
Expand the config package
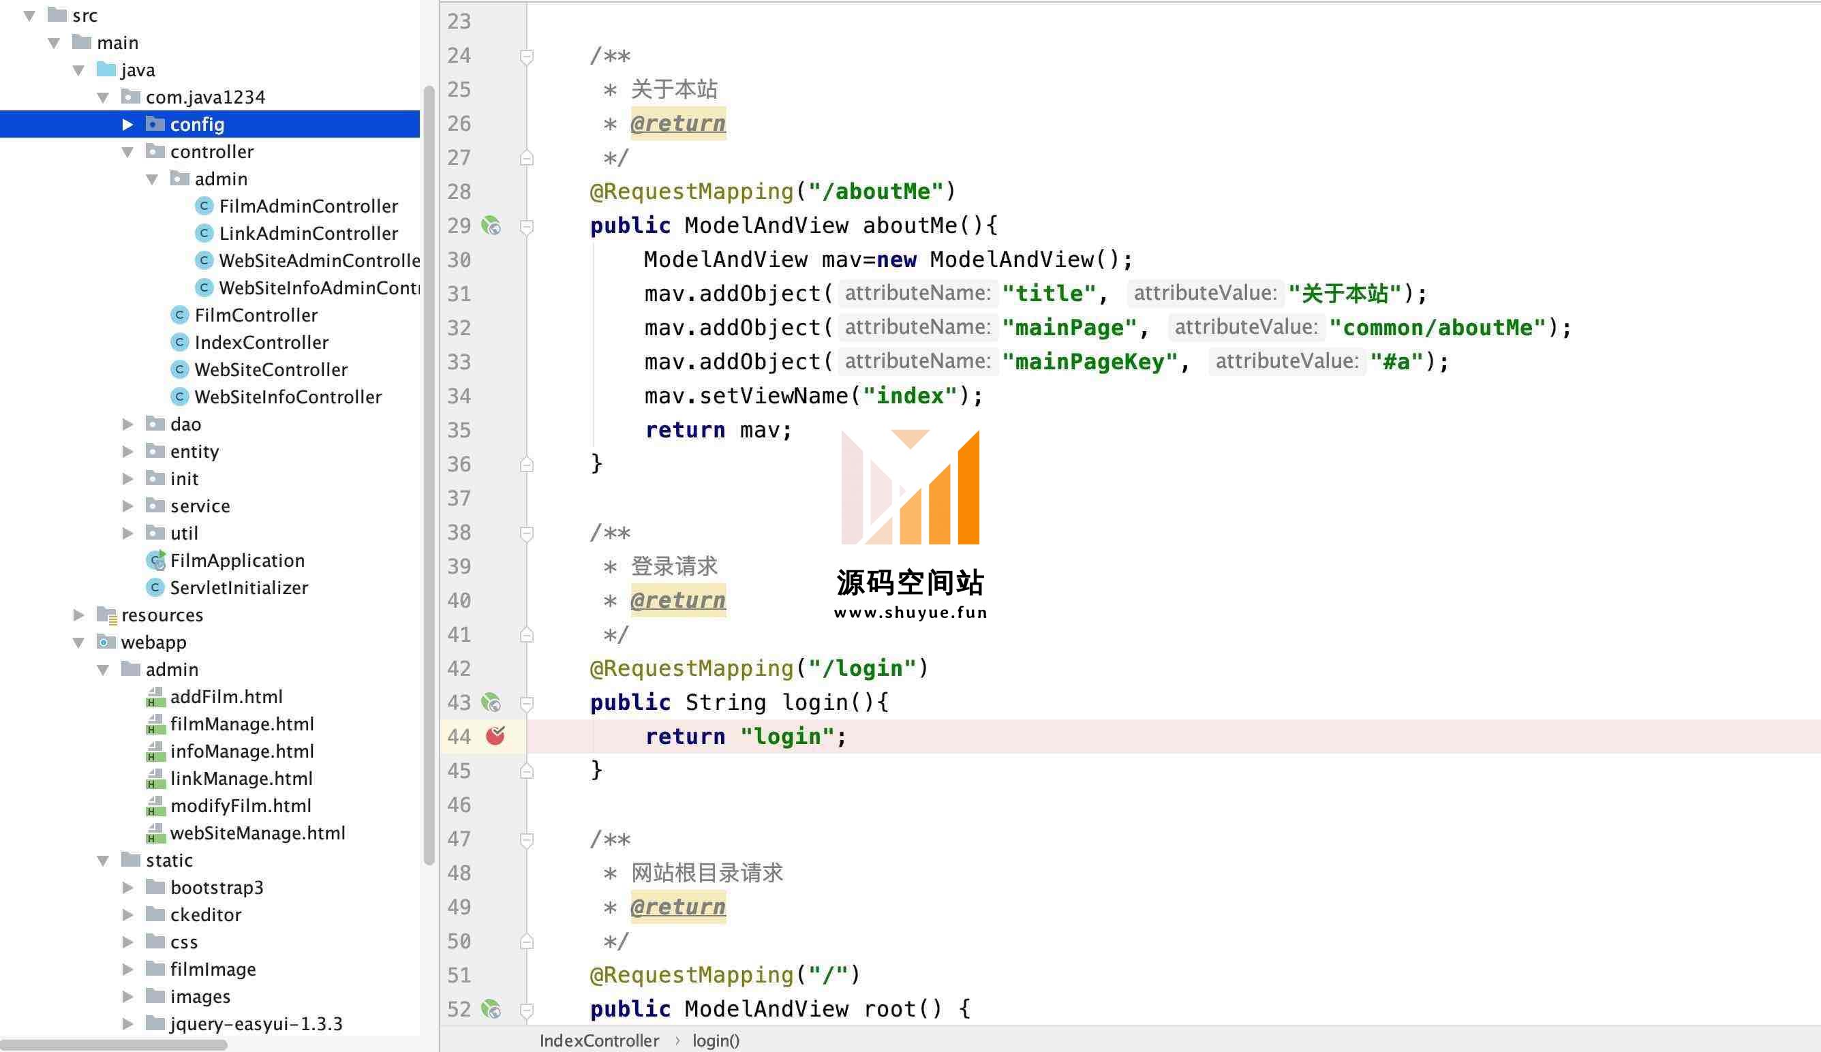(128, 124)
